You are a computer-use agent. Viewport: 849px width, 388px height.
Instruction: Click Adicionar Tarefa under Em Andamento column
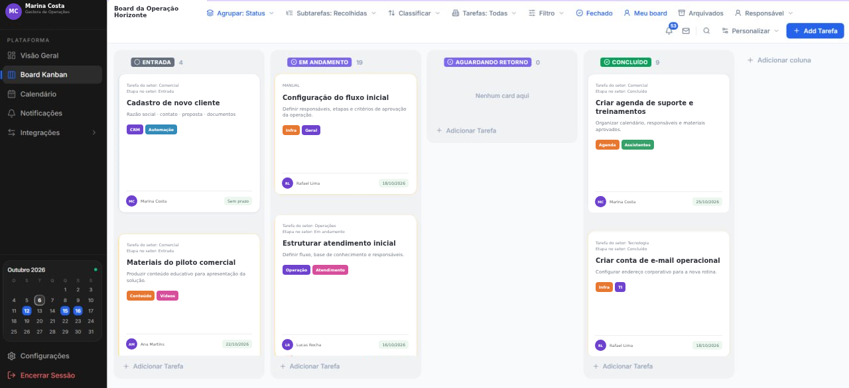(x=309, y=366)
